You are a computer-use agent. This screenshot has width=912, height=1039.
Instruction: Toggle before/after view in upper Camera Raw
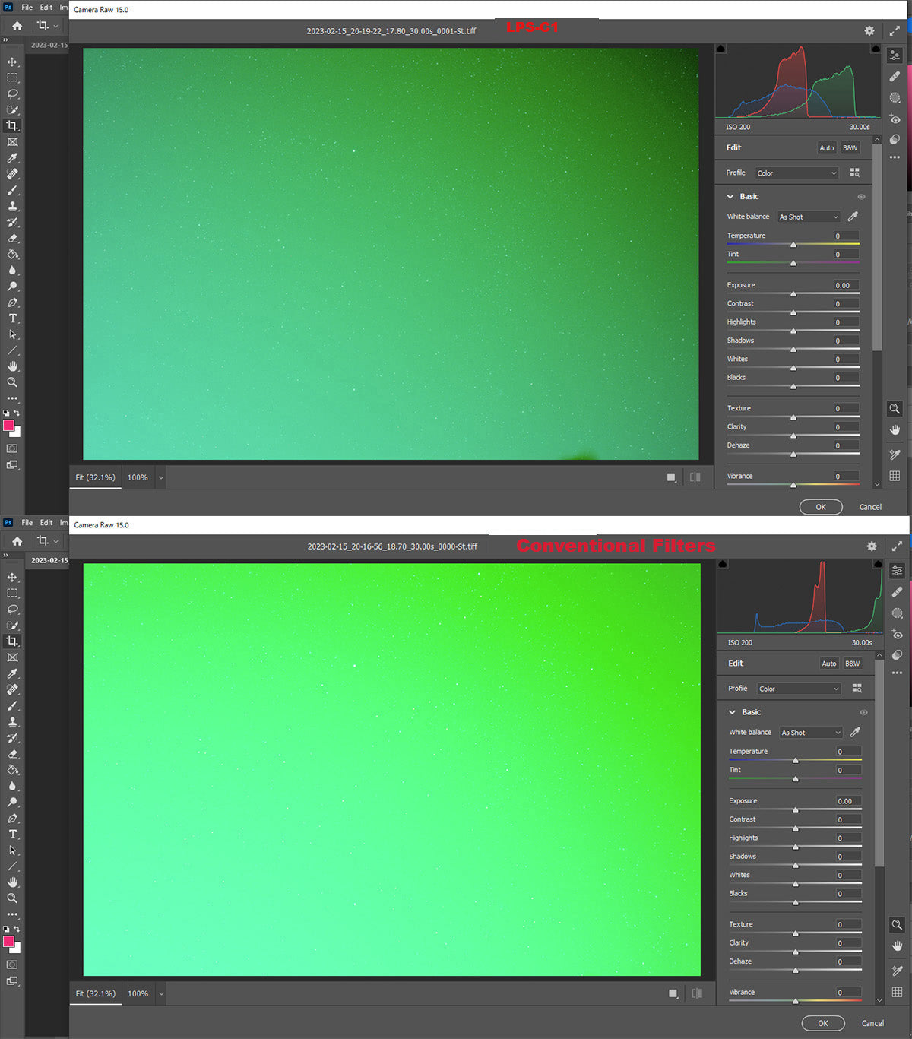click(x=695, y=477)
